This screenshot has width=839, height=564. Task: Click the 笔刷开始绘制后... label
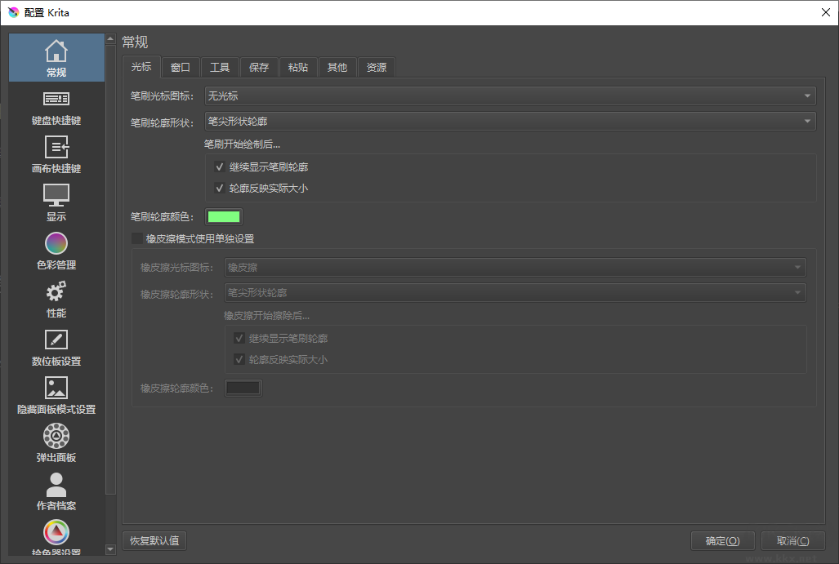(x=243, y=144)
